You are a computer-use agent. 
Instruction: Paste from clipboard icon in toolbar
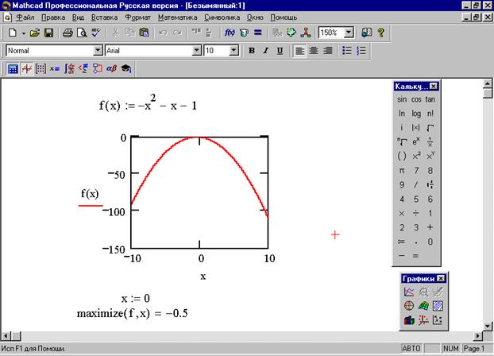[144, 33]
